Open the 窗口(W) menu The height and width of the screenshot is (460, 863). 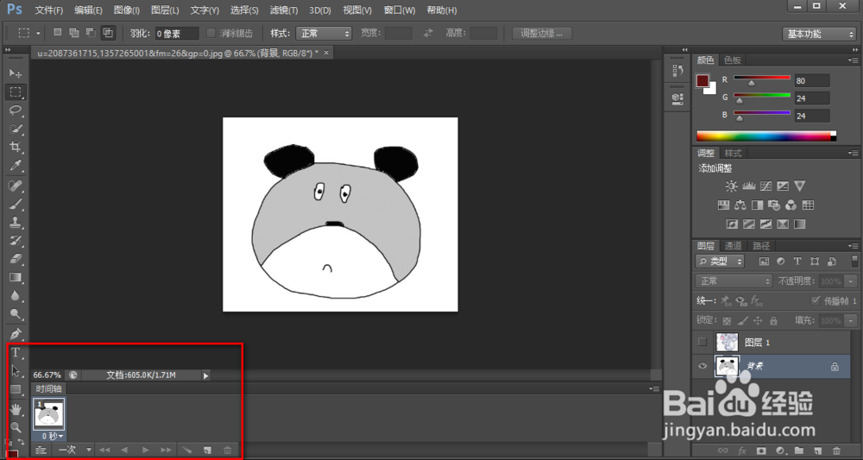pos(400,10)
